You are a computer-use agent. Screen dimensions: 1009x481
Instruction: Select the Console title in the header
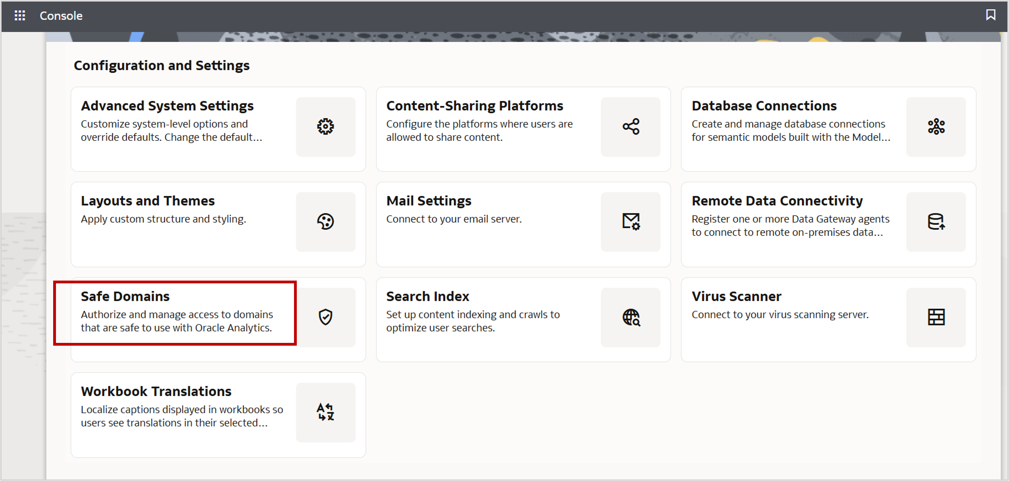click(61, 16)
